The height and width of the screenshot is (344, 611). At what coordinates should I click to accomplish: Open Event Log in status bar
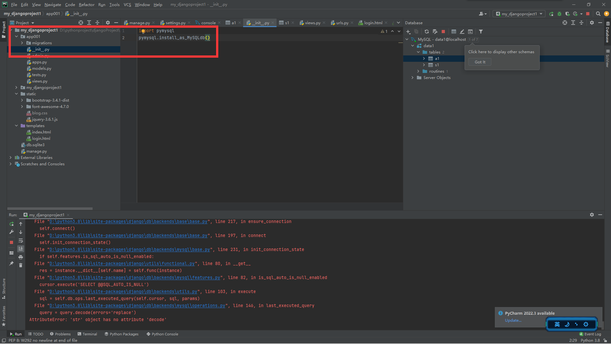[x=590, y=334]
